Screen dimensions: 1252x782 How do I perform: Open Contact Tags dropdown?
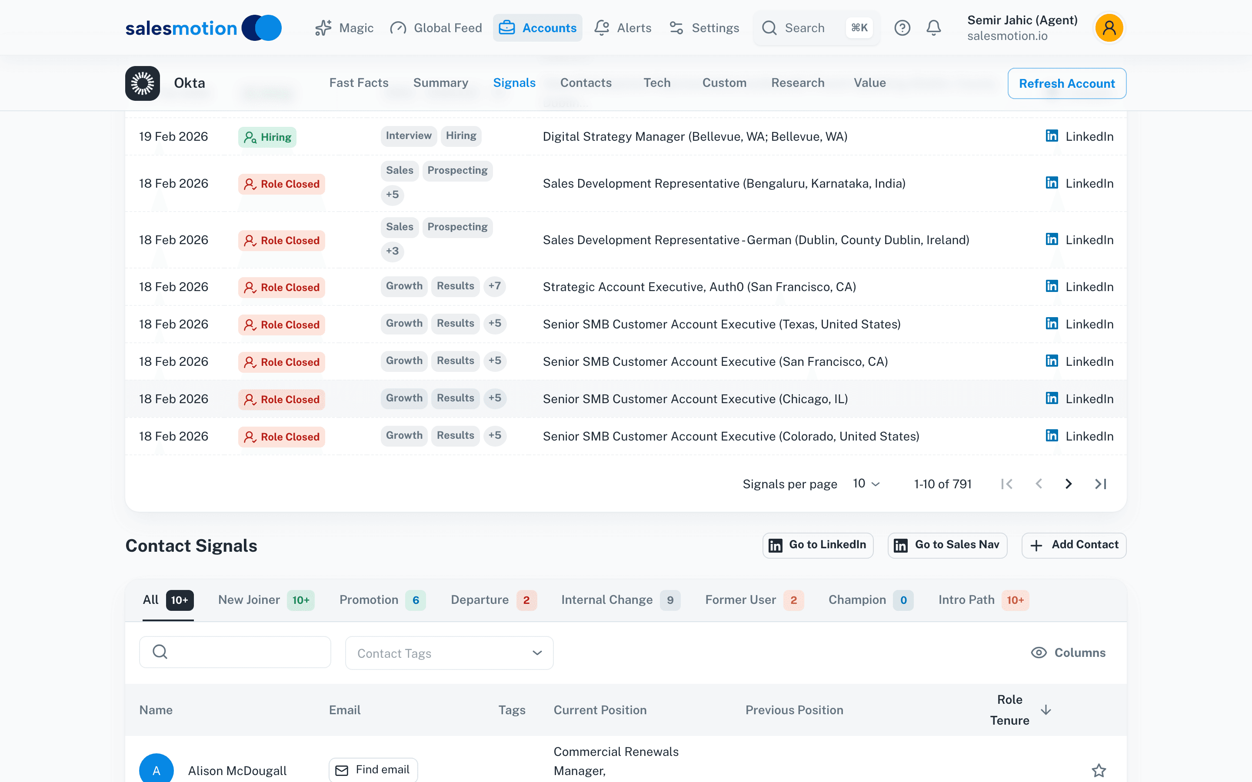coord(449,653)
